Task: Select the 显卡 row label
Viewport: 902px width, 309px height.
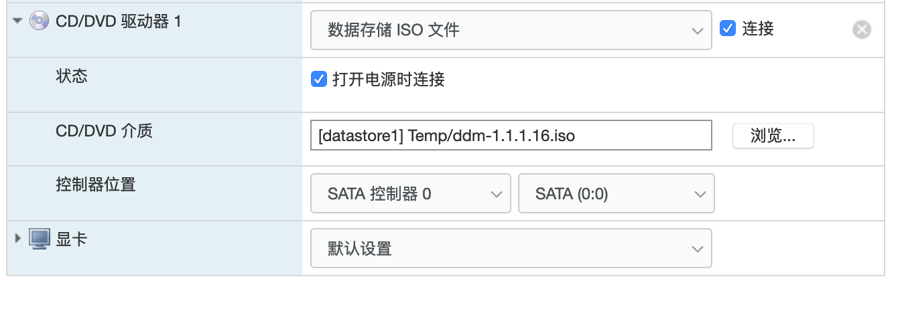Action: (71, 239)
